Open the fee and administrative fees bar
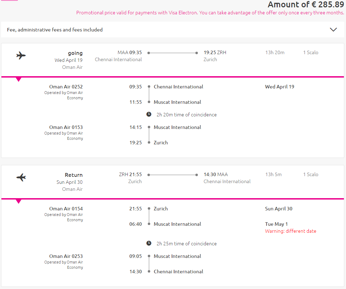 (173, 29)
